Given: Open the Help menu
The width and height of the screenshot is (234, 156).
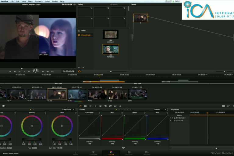Looking at the screenshot, I should 62,1.
